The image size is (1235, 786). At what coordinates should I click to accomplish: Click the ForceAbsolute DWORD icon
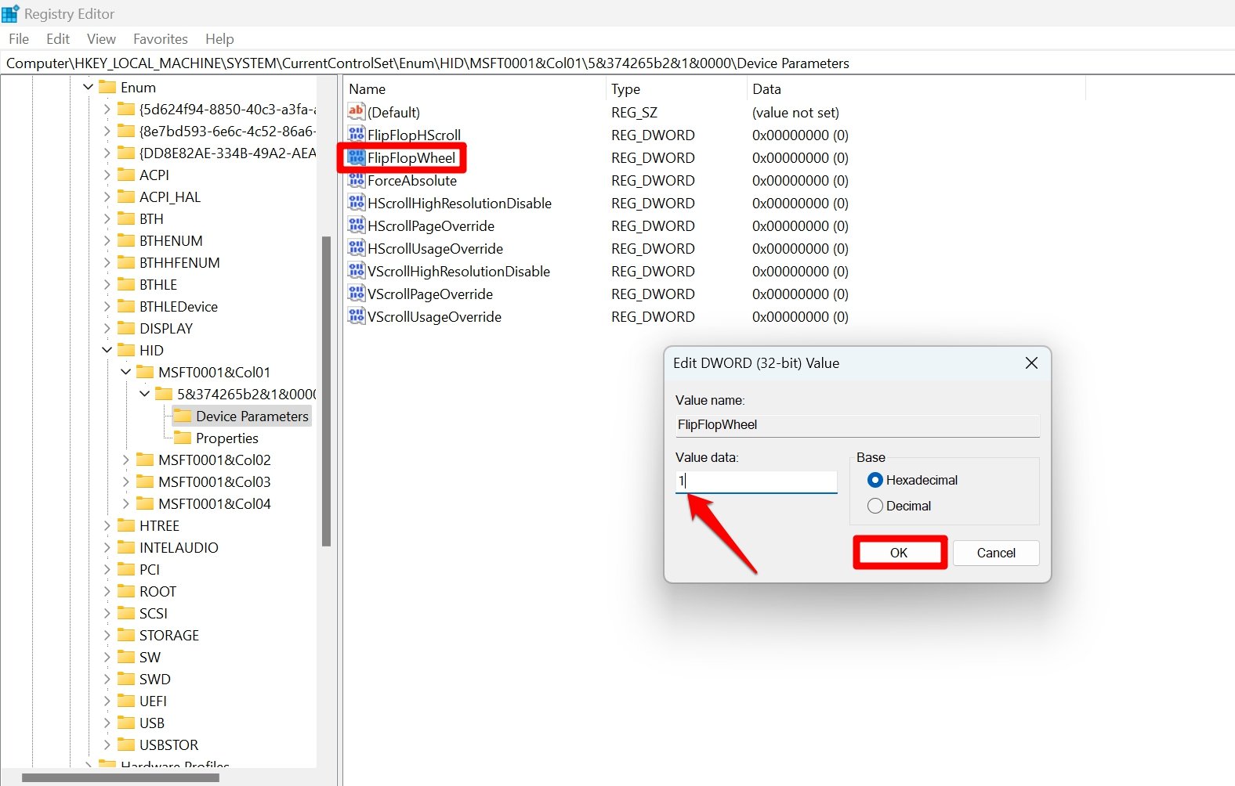[x=357, y=180]
